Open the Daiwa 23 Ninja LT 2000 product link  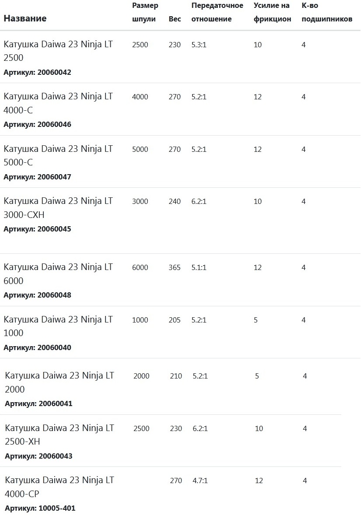pos(59,382)
